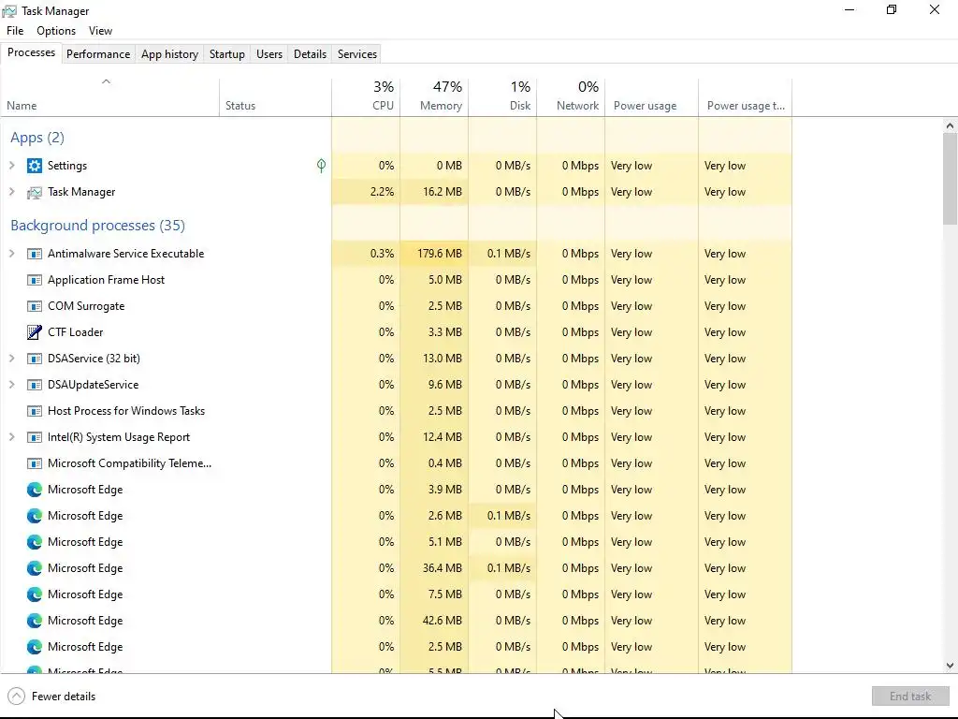The height and width of the screenshot is (719, 958).
Task: Click the vertical scrollbar thumb
Action: [x=950, y=179]
